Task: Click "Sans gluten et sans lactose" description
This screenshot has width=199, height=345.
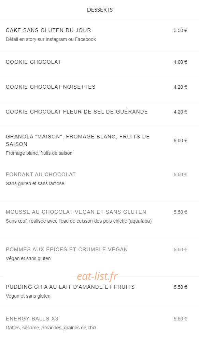Action: pyautogui.click(x=35, y=183)
